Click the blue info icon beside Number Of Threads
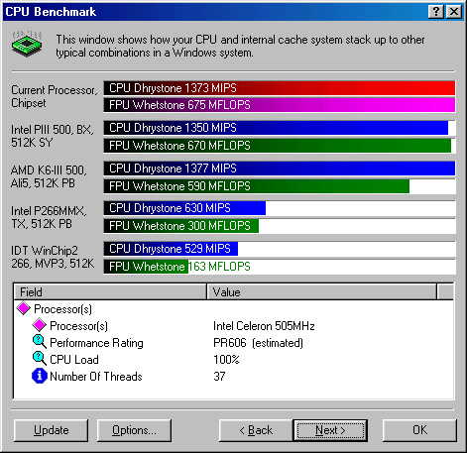 40,376
